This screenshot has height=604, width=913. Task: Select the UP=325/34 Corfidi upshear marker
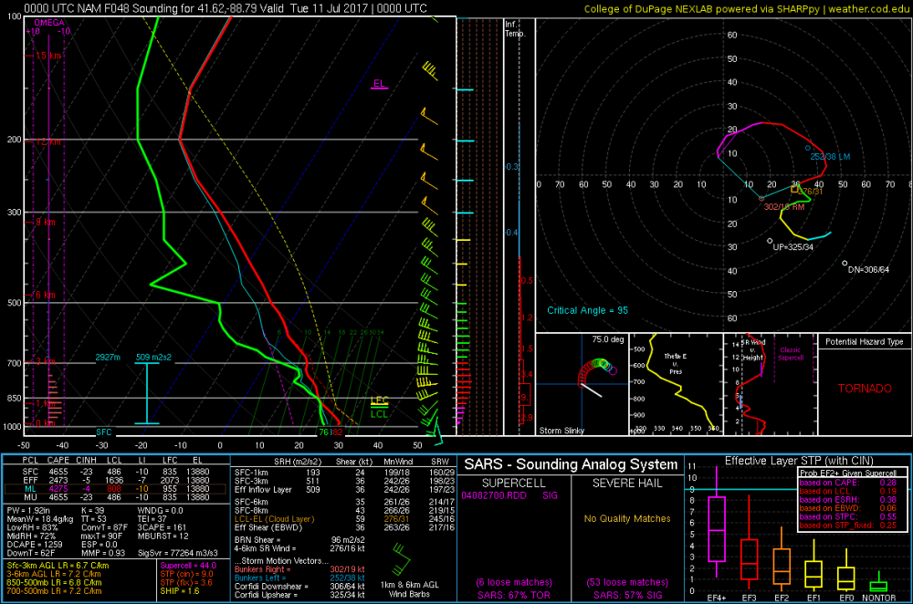point(770,241)
